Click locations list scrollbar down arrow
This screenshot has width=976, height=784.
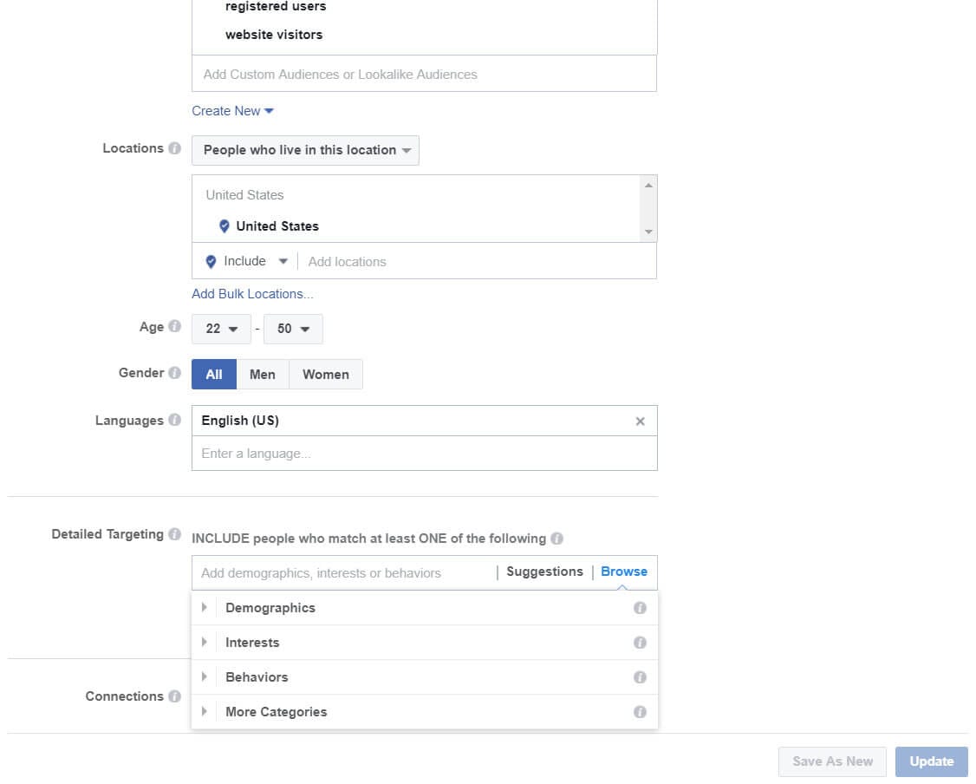pyautogui.click(x=648, y=232)
